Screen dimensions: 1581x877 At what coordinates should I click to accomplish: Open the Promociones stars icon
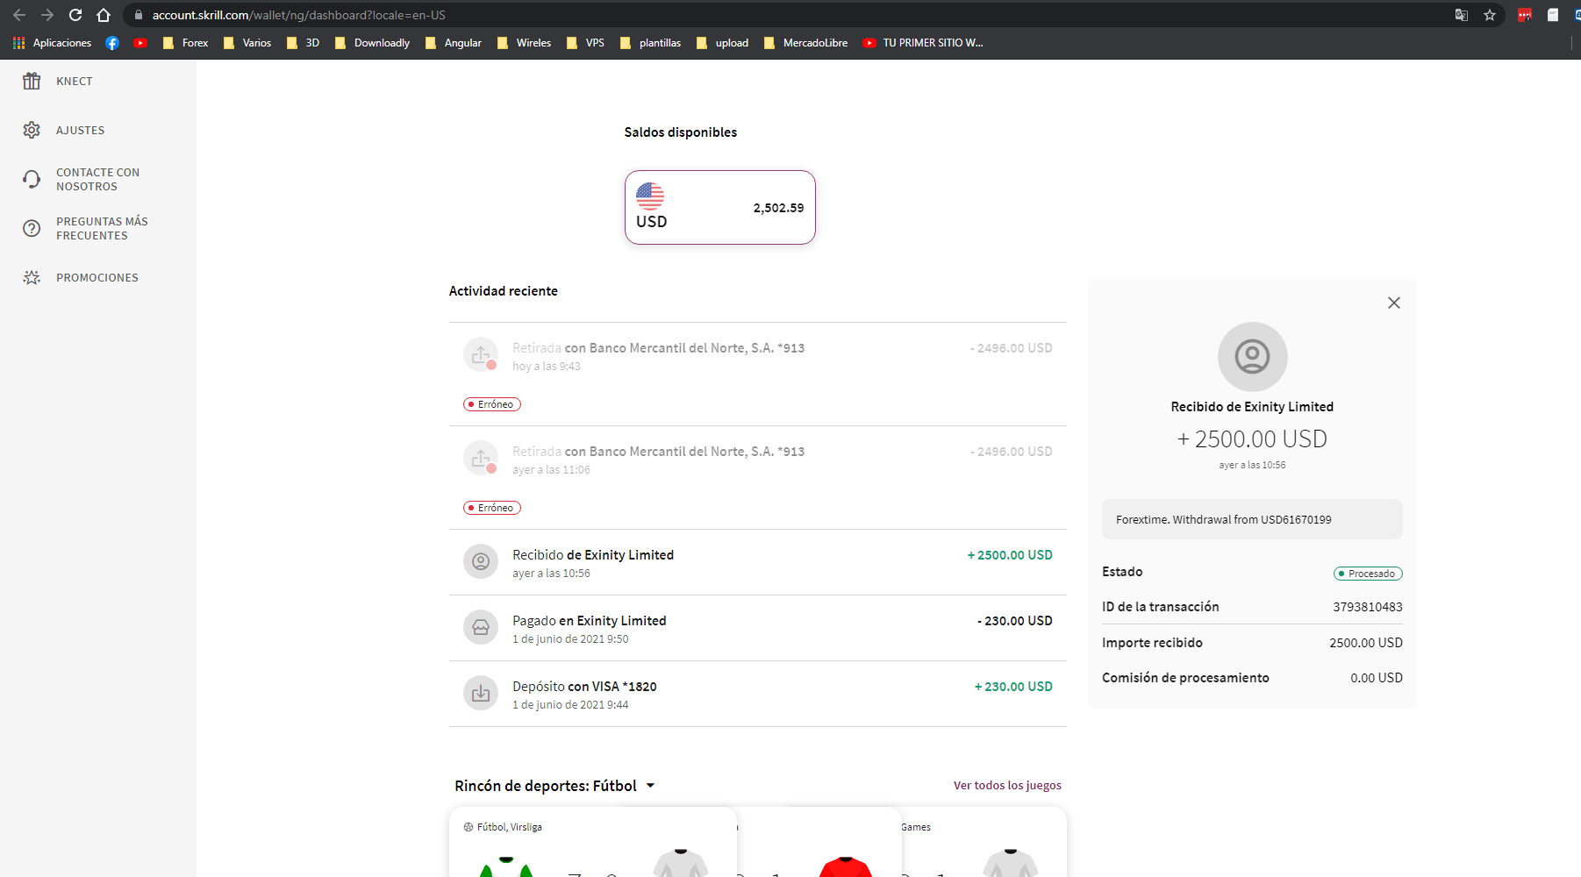tap(32, 278)
